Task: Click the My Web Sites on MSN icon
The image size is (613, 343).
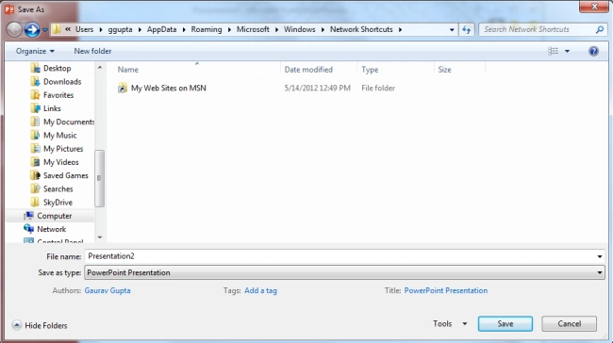Action: (123, 89)
